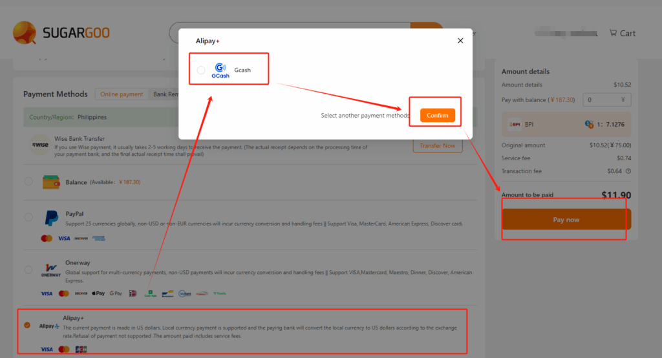The height and width of the screenshot is (358, 662).
Task: Click Transfer Now for Wise
Action: point(438,145)
